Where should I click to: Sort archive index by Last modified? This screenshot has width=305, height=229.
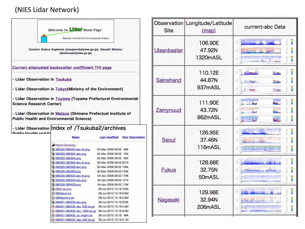pos(109,137)
